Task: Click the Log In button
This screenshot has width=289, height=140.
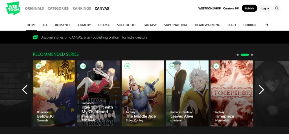Action: point(265,8)
